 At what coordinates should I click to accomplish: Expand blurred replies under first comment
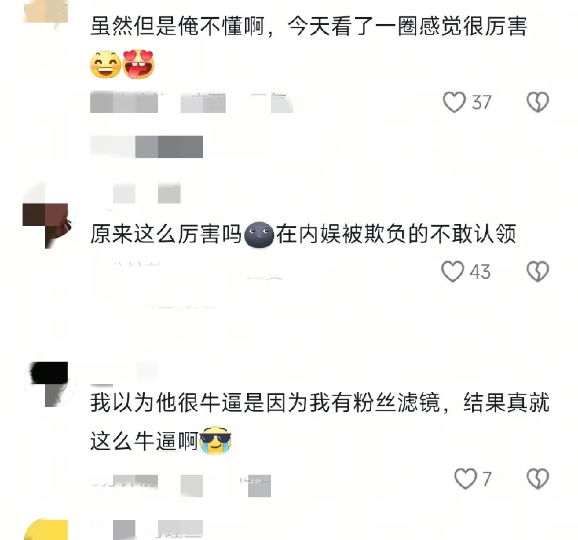tap(147, 146)
